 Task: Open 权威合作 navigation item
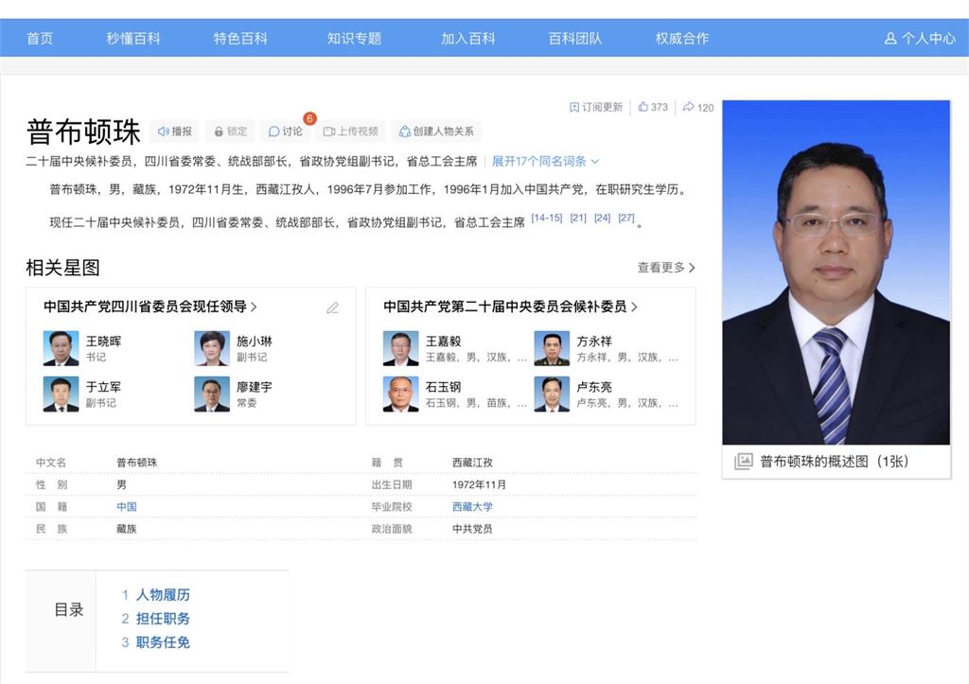click(x=681, y=38)
